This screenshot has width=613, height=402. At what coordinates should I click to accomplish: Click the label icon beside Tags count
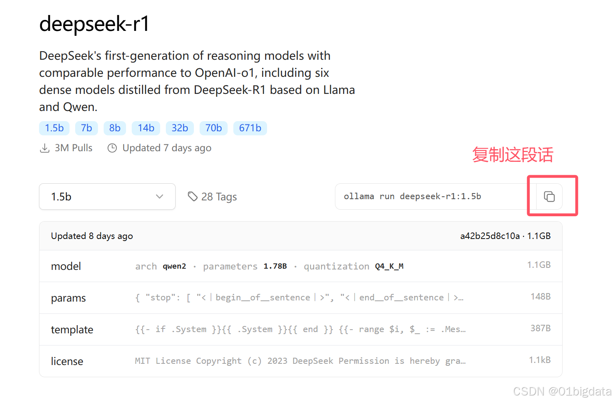[192, 196]
